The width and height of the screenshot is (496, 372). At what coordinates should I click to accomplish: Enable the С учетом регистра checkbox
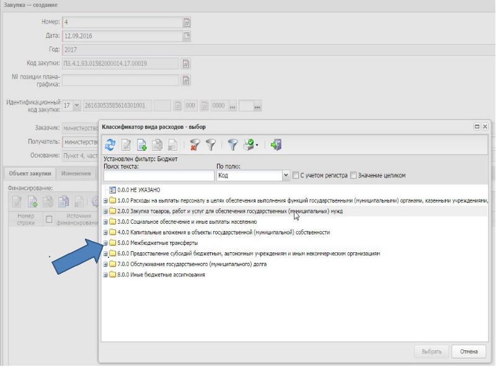pyautogui.click(x=296, y=175)
